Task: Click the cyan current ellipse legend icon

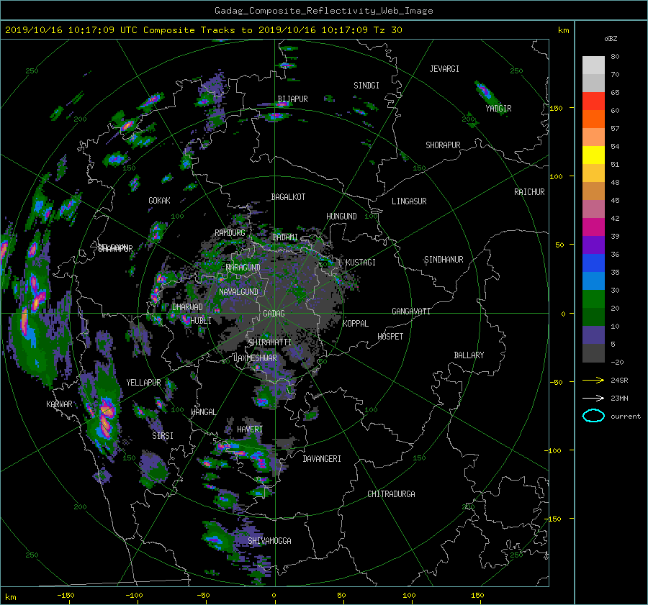Action: click(x=593, y=416)
